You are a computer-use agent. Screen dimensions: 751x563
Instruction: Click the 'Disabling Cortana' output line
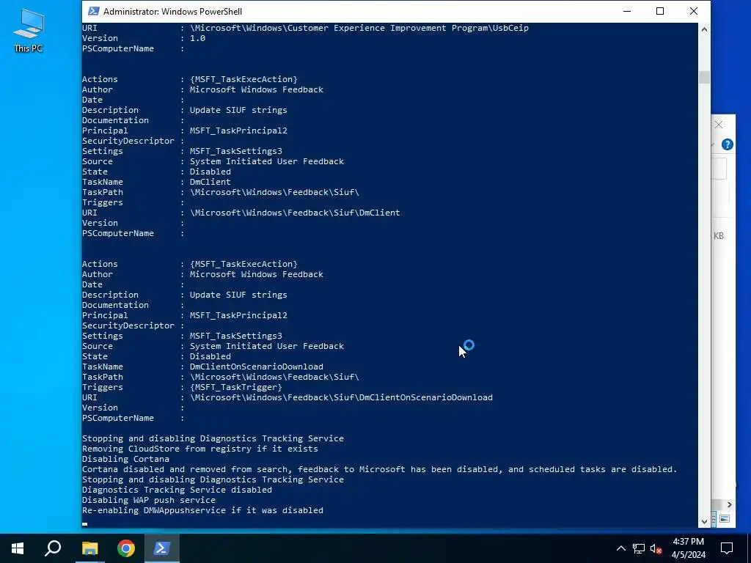[x=125, y=459]
